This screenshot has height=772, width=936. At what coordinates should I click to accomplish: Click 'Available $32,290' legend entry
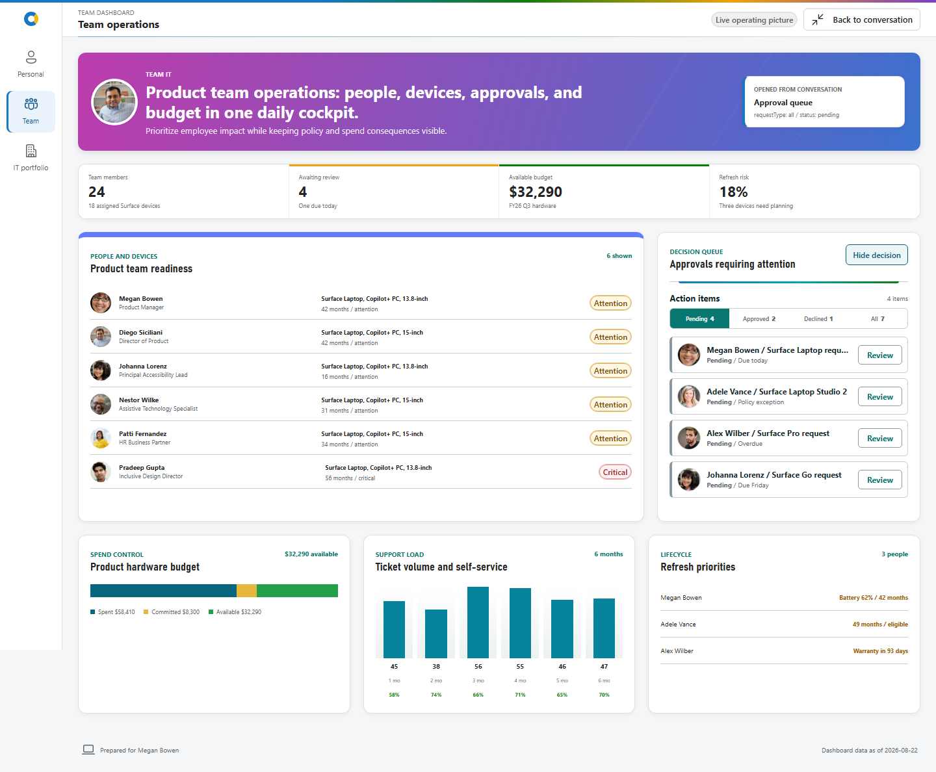tap(235, 612)
